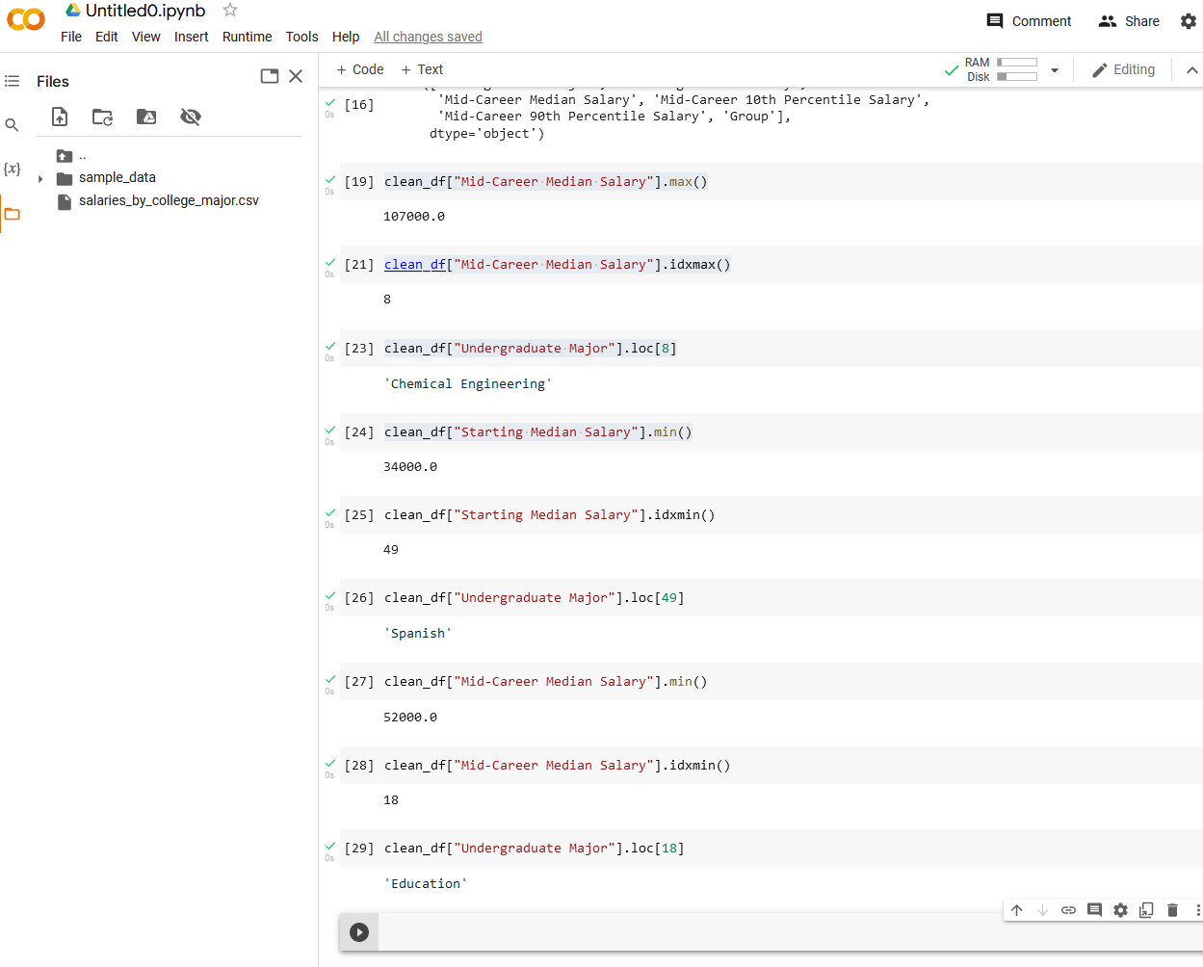
Task: Open the cell's three-dot actions menu
Action: point(1198,909)
